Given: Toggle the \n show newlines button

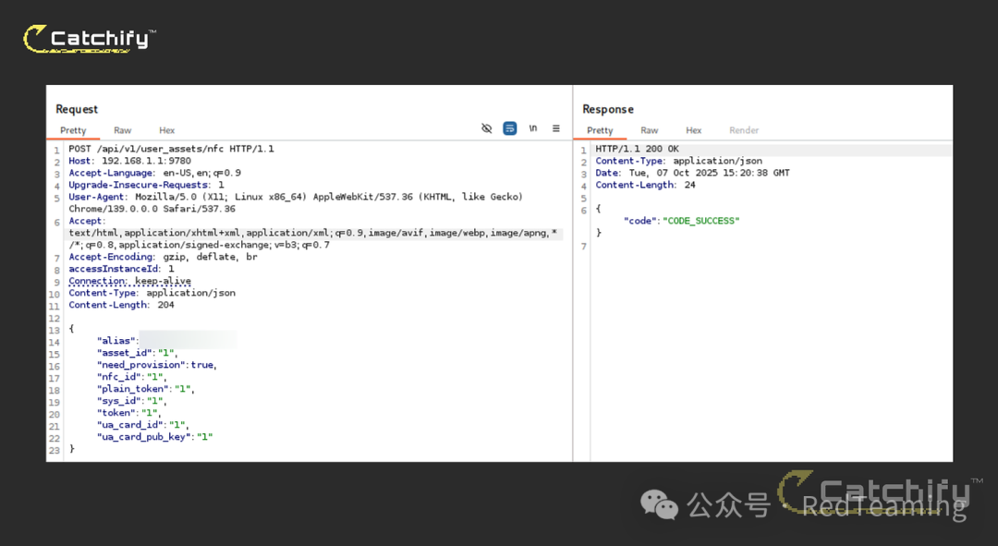Looking at the screenshot, I should [x=533, y=128].
